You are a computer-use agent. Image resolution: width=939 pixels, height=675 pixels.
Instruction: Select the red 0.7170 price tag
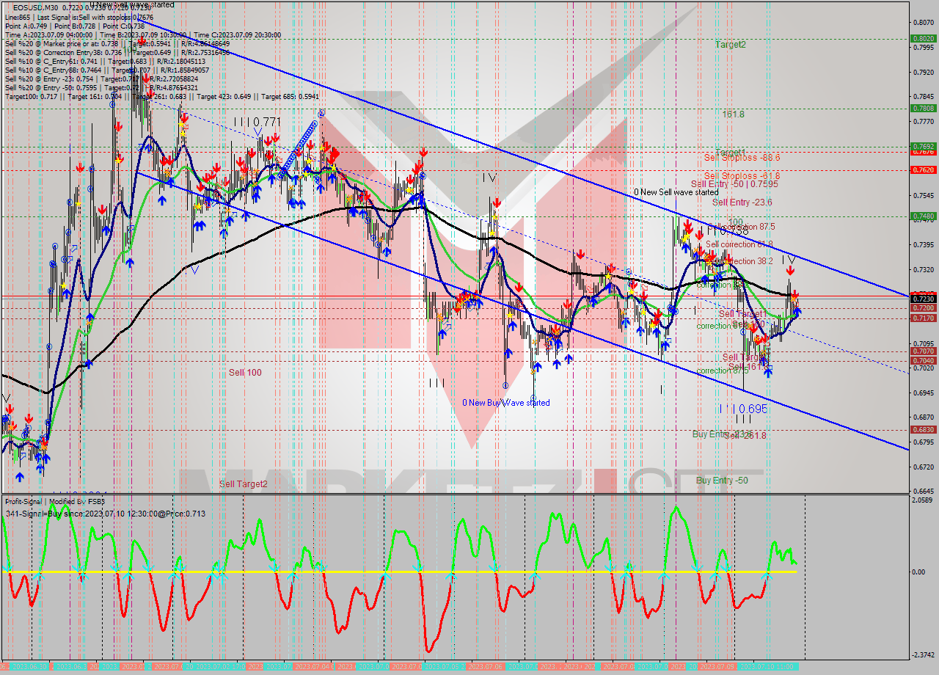[x=921, y=318]
